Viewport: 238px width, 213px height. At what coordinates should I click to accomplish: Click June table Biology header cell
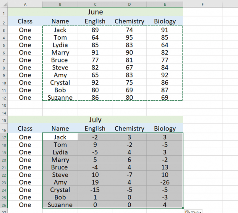tap(165, 21)
